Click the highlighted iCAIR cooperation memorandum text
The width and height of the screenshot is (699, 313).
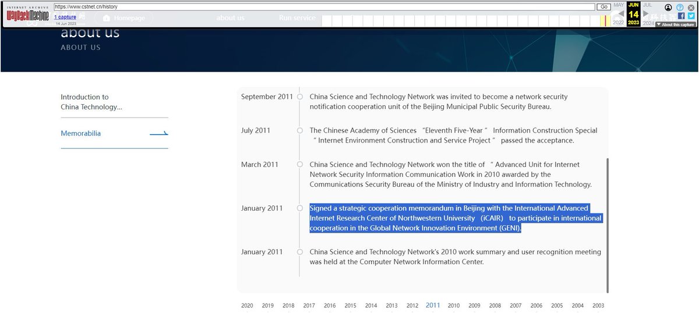coord(456,218)
